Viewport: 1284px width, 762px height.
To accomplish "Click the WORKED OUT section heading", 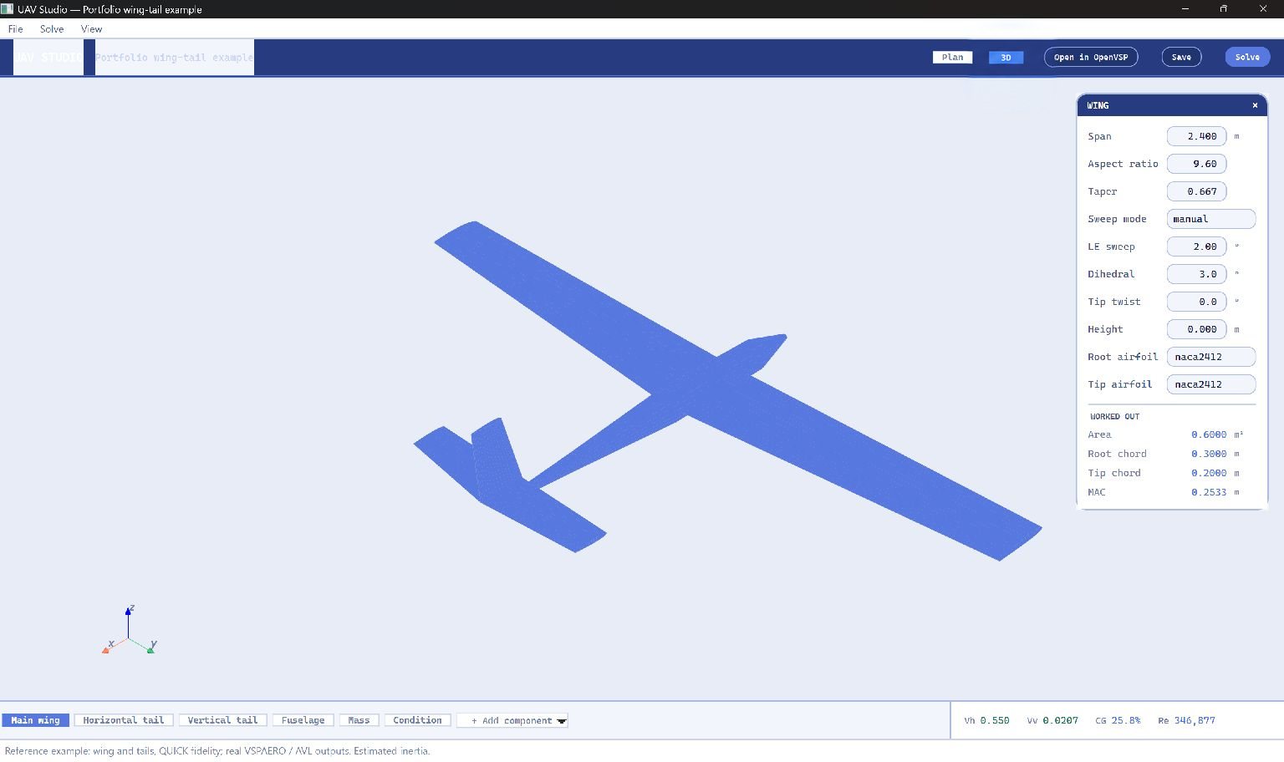I will click(1114, 416).
